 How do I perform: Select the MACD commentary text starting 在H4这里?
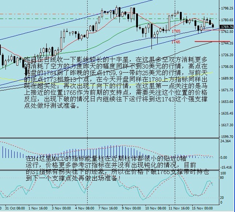coord(117,169)
